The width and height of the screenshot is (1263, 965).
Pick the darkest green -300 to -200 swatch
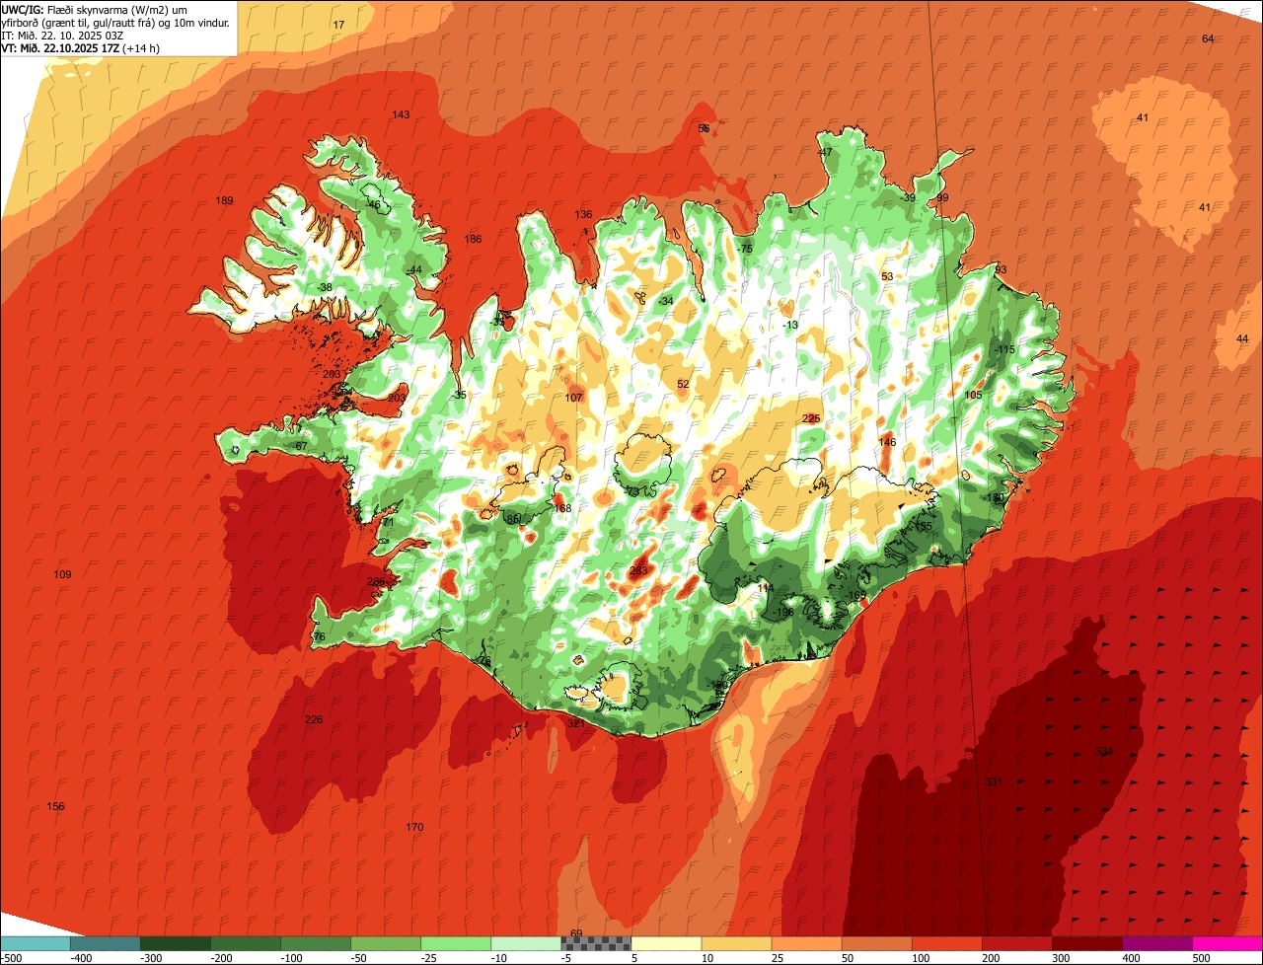click(176, 943)
